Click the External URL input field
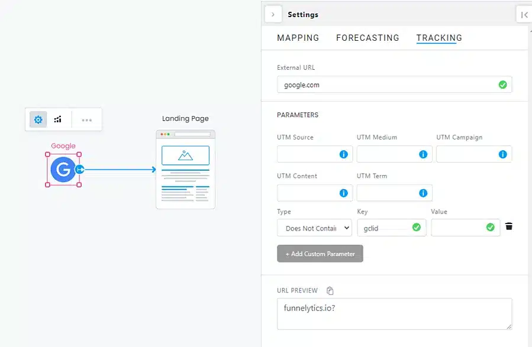This screenshot has width=532, height=347. (x=388, y=85)
